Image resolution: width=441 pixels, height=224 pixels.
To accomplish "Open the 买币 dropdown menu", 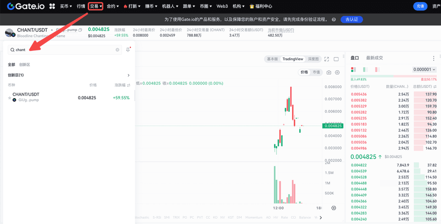I will (x=66, y=6).
